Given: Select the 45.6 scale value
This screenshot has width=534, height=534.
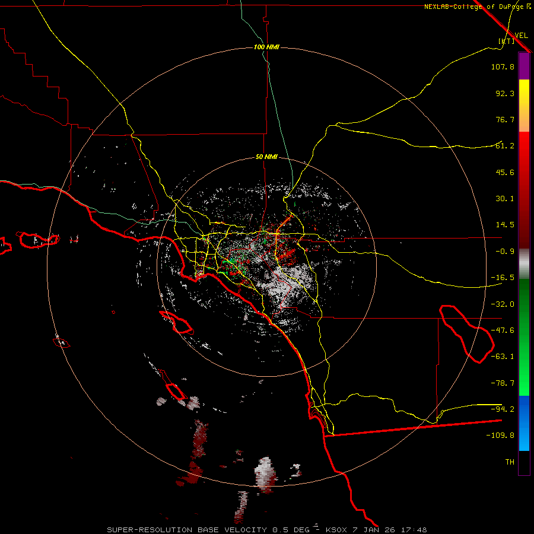Looking at the screenshot, I should [505, 172].
